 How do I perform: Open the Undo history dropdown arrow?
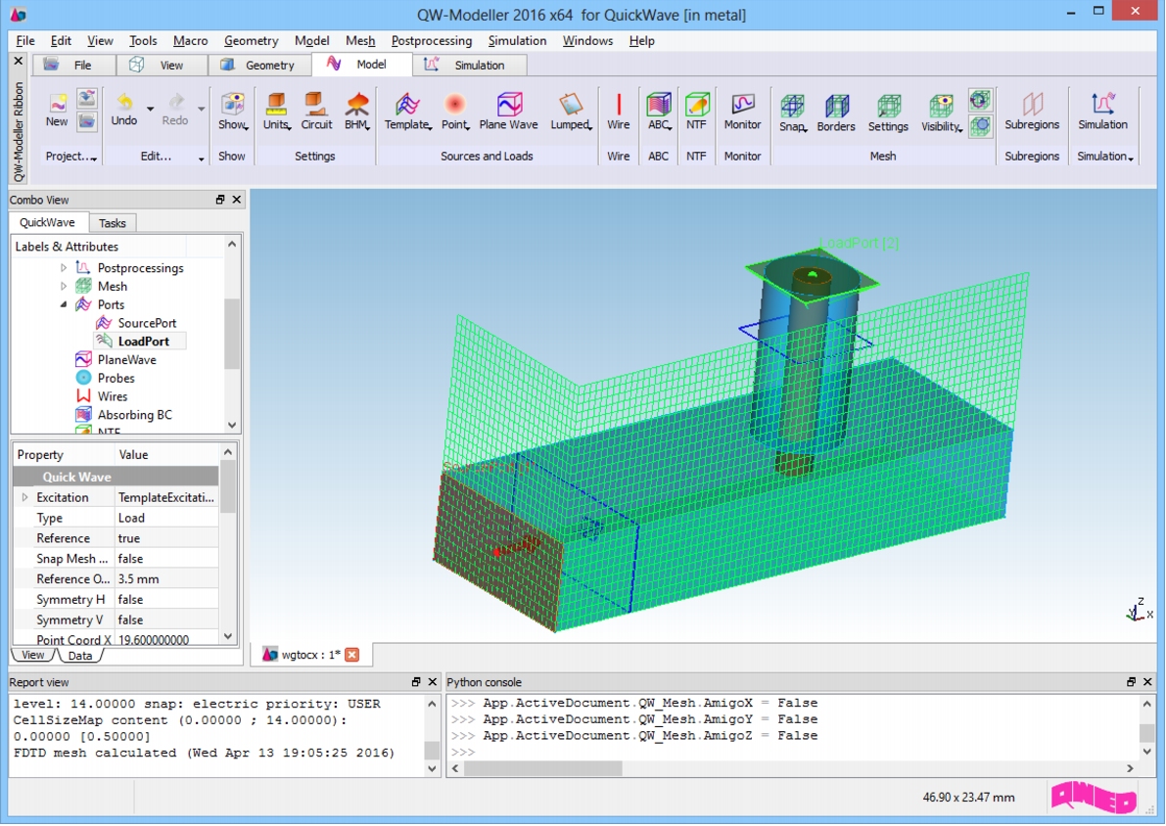[x=150, y=110]
